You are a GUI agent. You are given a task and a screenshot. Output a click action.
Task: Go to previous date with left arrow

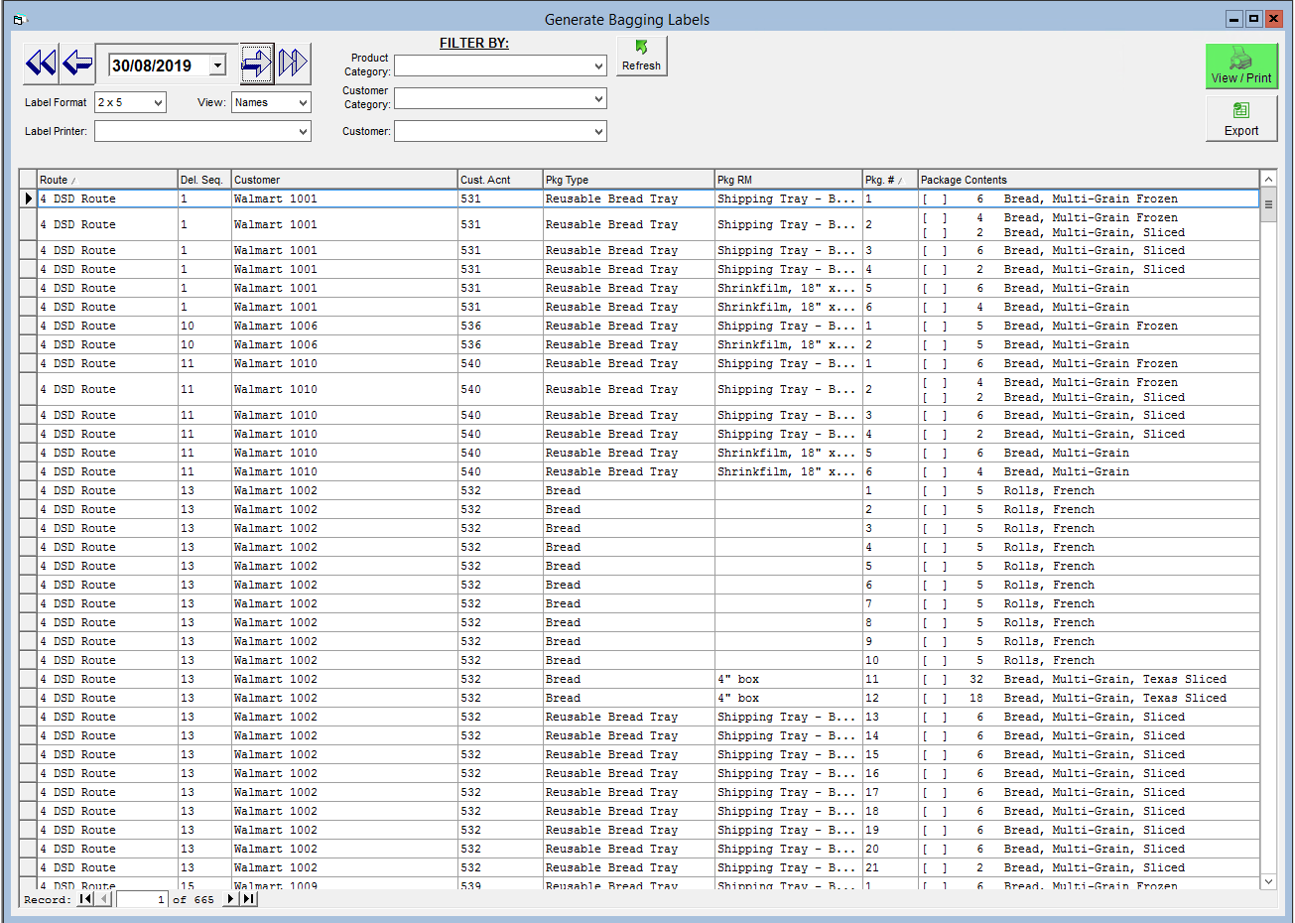tap(77, 64)
